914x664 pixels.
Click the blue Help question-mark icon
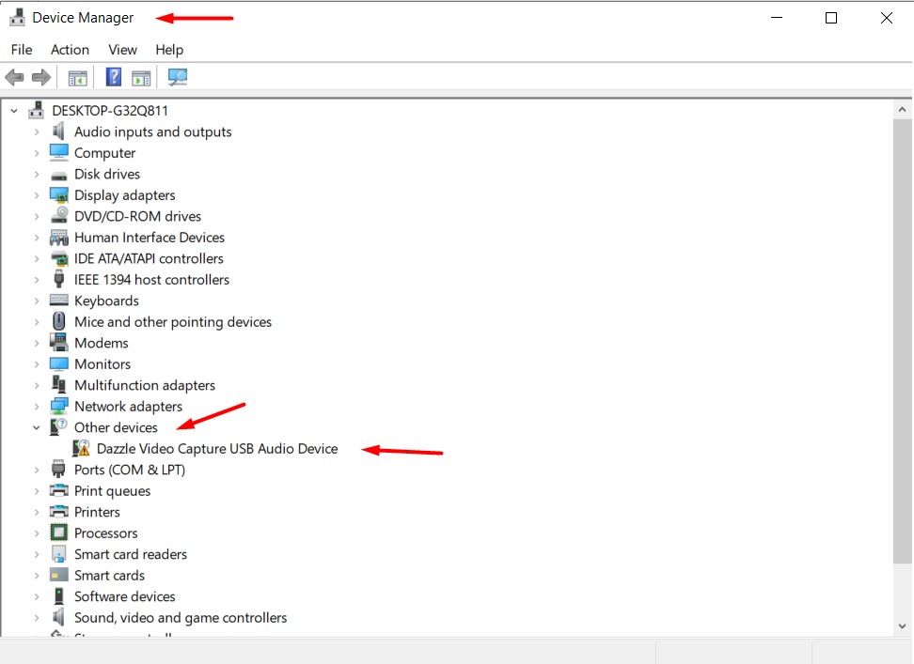click(114, 77)
